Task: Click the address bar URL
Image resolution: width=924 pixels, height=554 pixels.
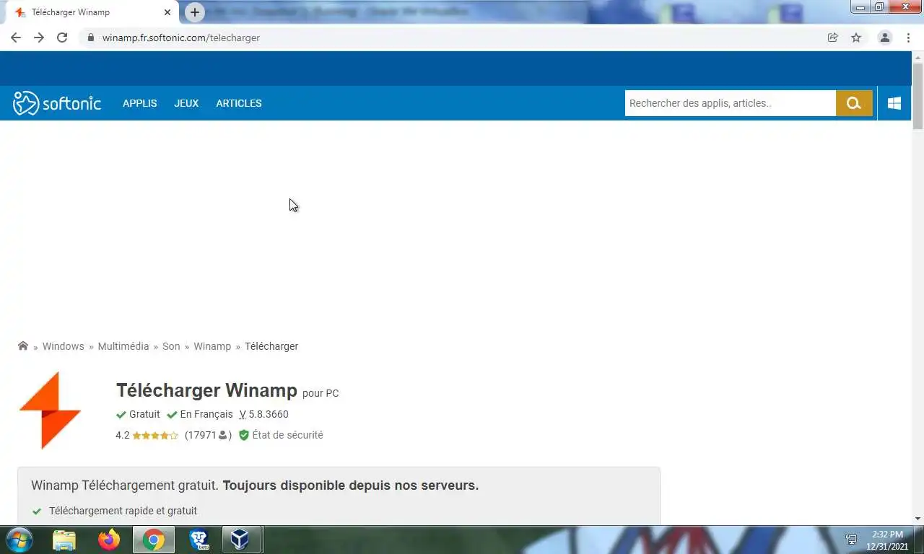Action: tap(180, 38)
